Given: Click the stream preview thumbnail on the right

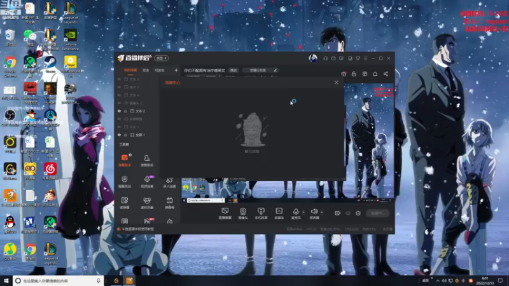Looking at the screenshot, I should 370,141.
